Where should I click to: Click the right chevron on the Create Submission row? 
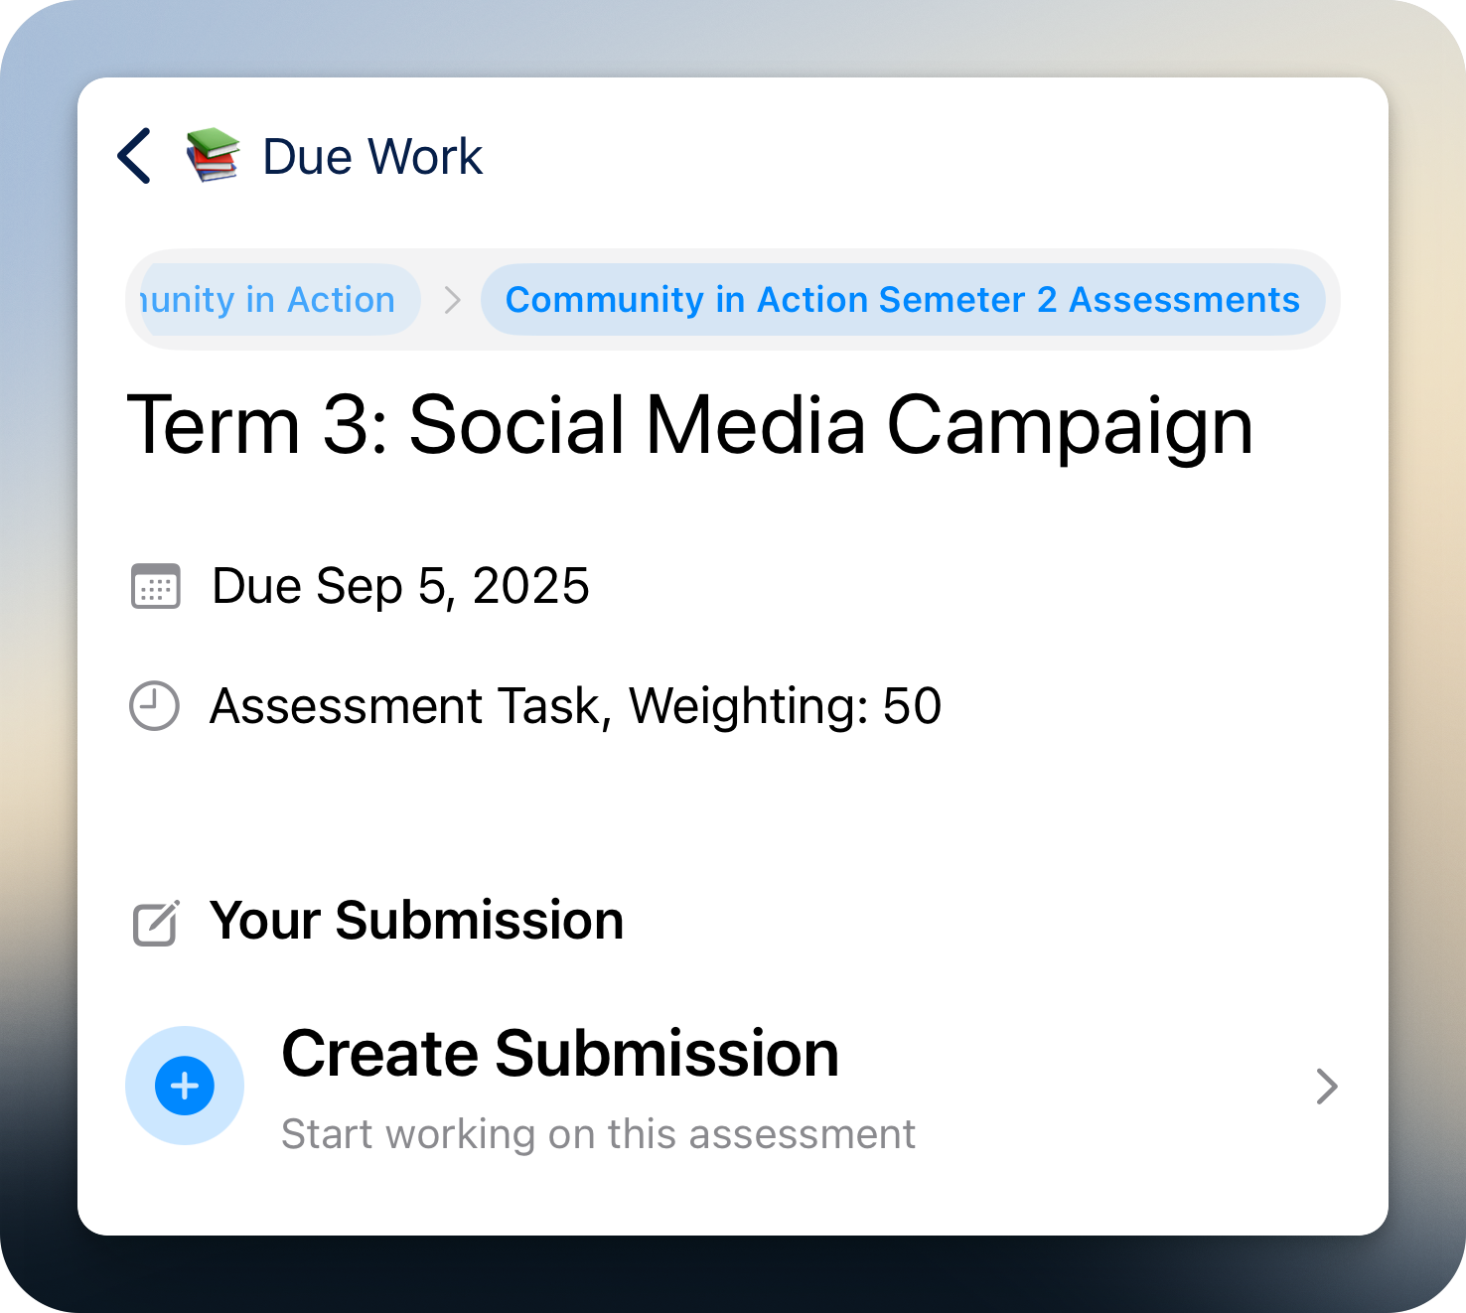click(1328, 1087)
